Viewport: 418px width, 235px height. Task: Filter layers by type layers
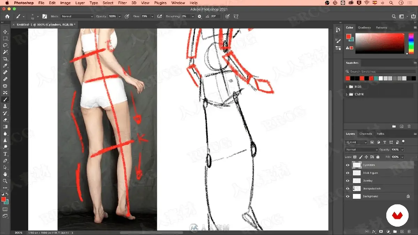point(385,142)
